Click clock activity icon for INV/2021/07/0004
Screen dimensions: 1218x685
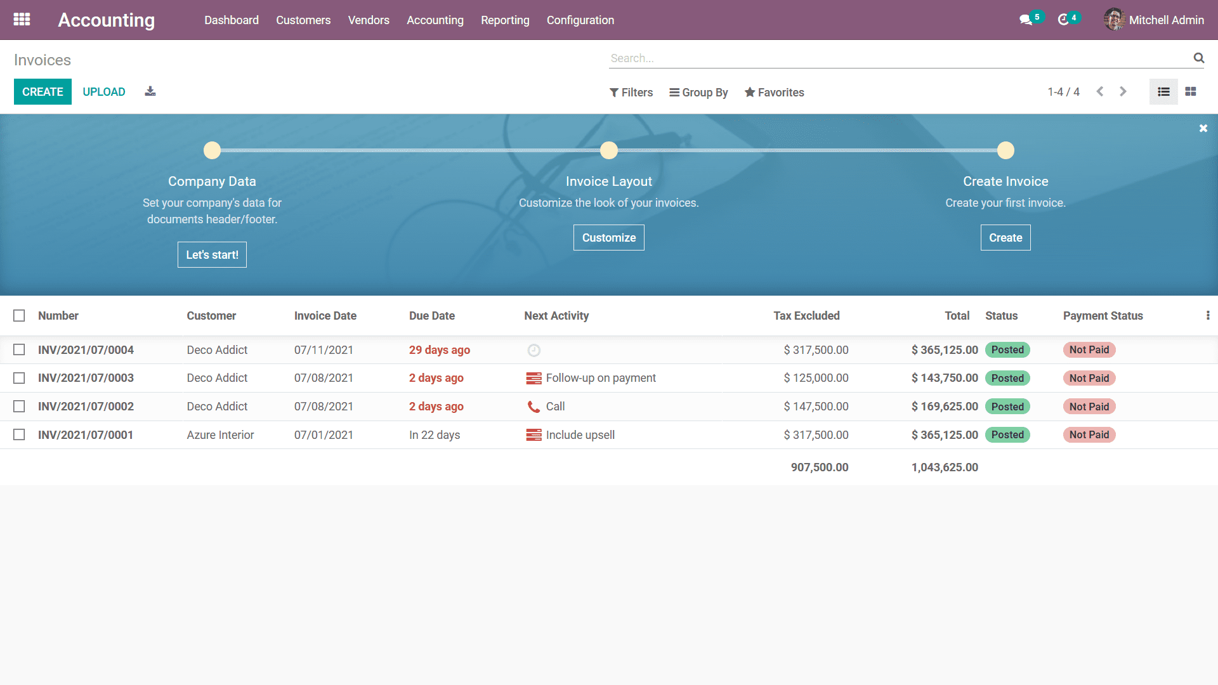pyautogui.click(x=534, y=350)
